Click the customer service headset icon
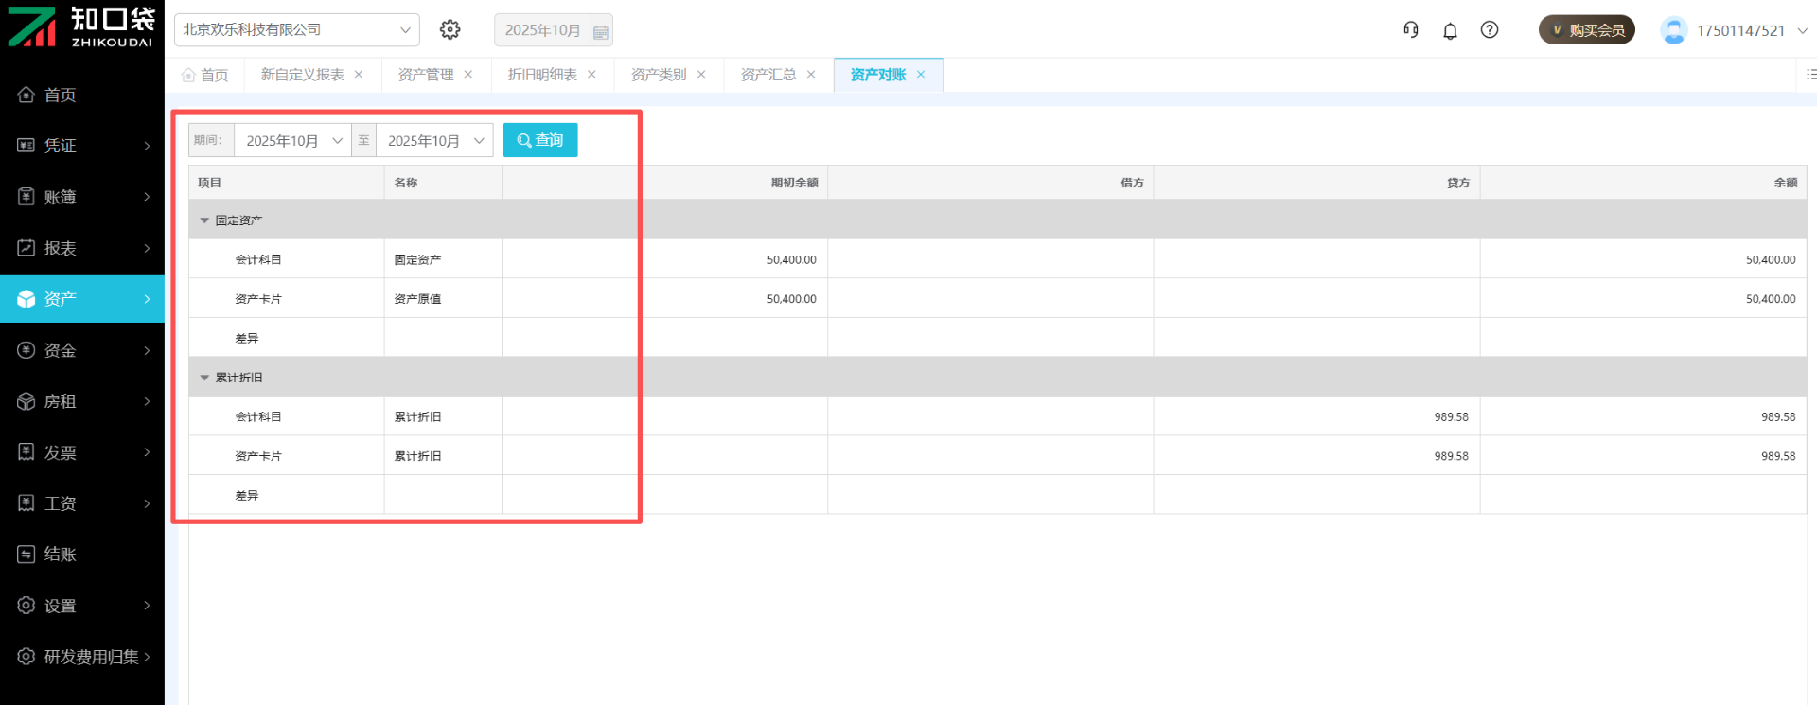The width and height of the screenshot is (1817, 705). 1410,30
